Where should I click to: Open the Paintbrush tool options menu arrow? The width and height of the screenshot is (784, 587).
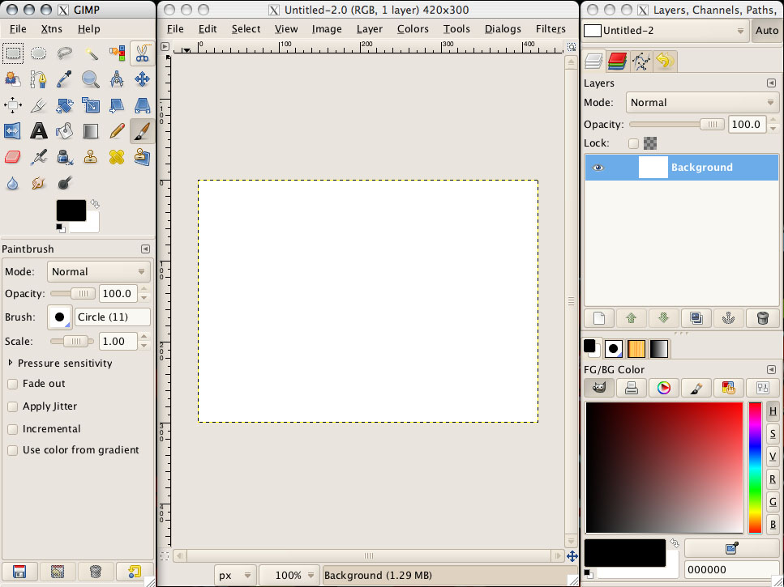coord(145,249)
